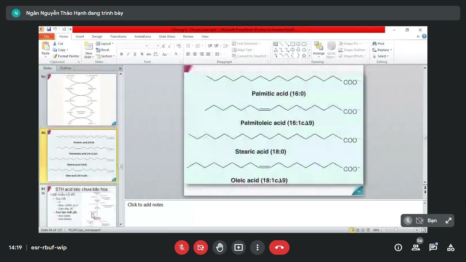Open the font name combo box

[133, 46]
